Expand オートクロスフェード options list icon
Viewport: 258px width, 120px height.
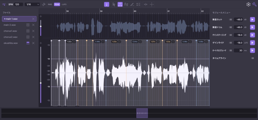pos(231,50)
